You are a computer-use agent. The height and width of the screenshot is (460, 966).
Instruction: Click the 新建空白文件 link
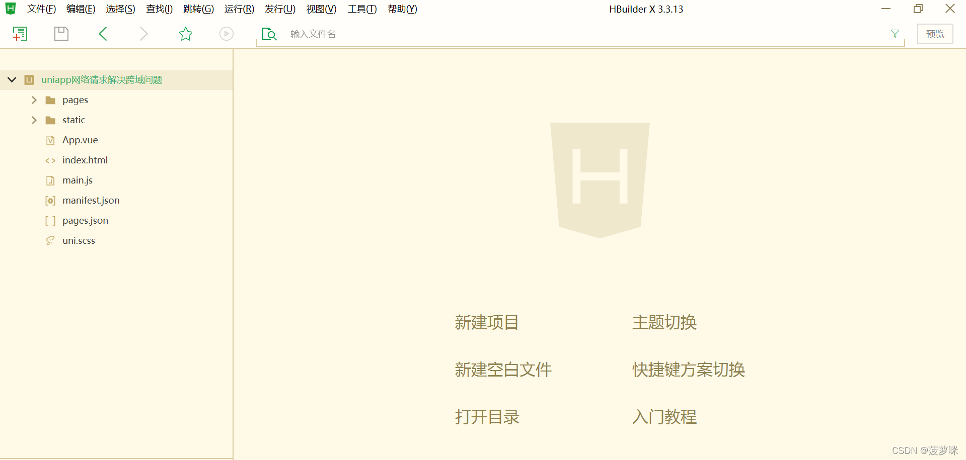click(503, 370)
